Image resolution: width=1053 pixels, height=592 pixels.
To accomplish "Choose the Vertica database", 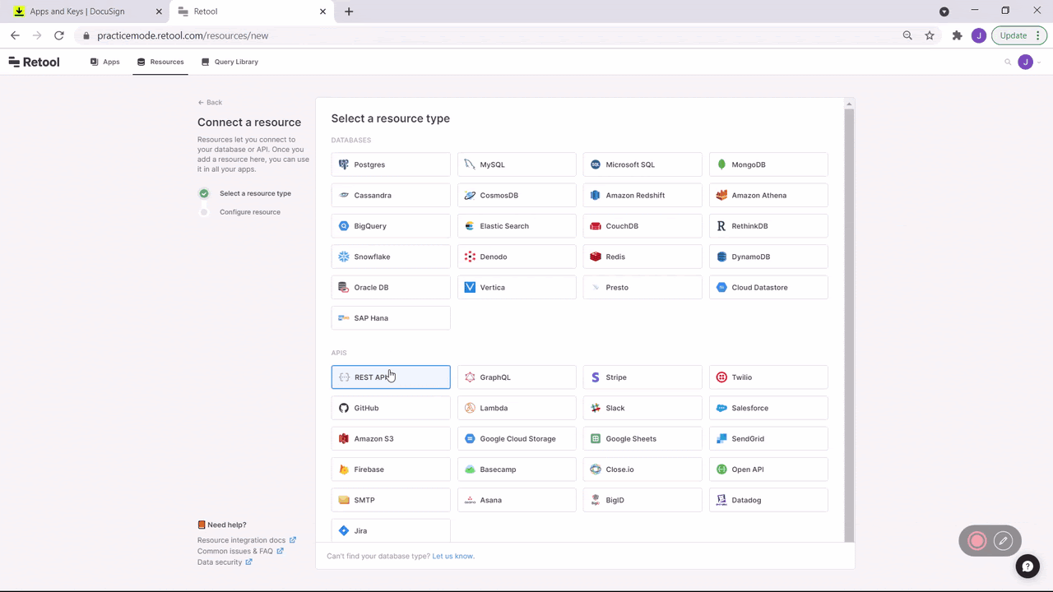I will tap(517, 287).
